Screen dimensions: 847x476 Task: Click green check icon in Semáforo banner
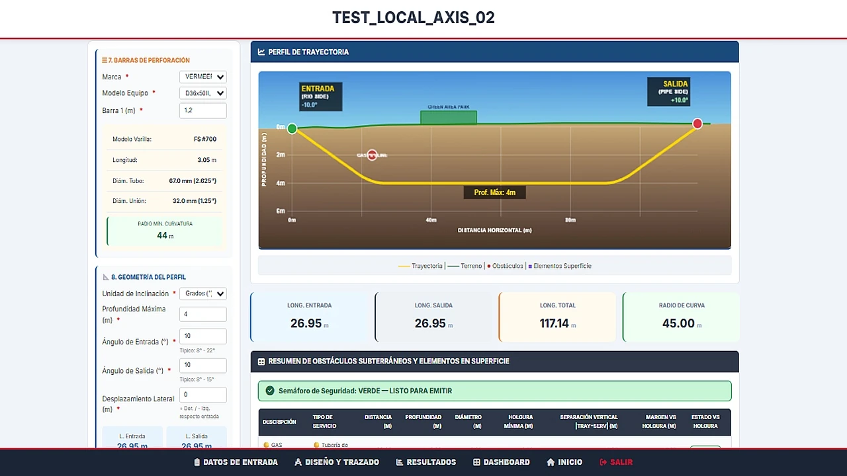pos(270,391)
